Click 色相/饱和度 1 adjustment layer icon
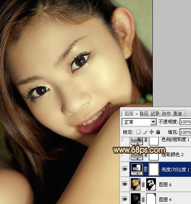 tap(137, 141)
